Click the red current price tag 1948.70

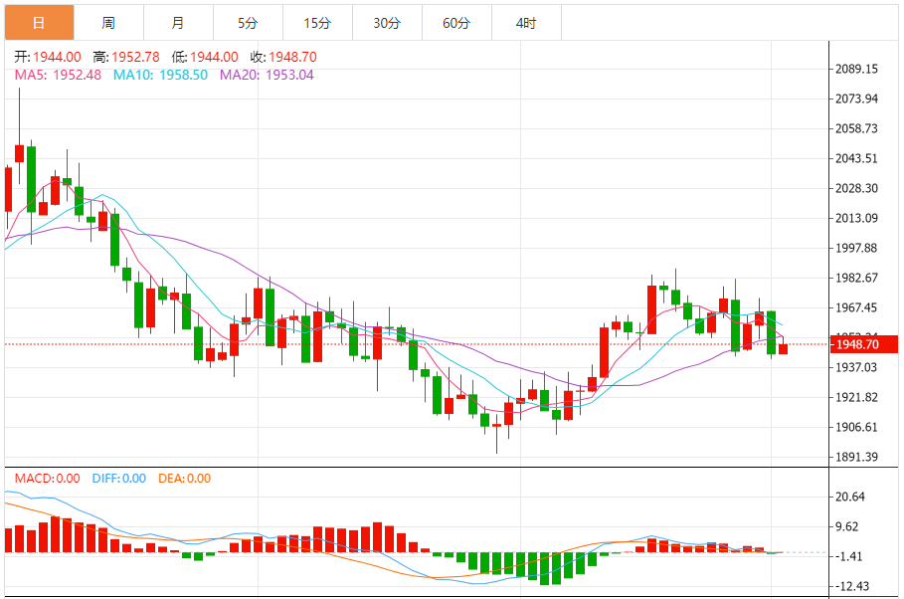click(x=863, y=344)
